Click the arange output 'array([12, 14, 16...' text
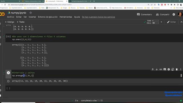Screen dimensions: 183x103 (x=40, y=81)
